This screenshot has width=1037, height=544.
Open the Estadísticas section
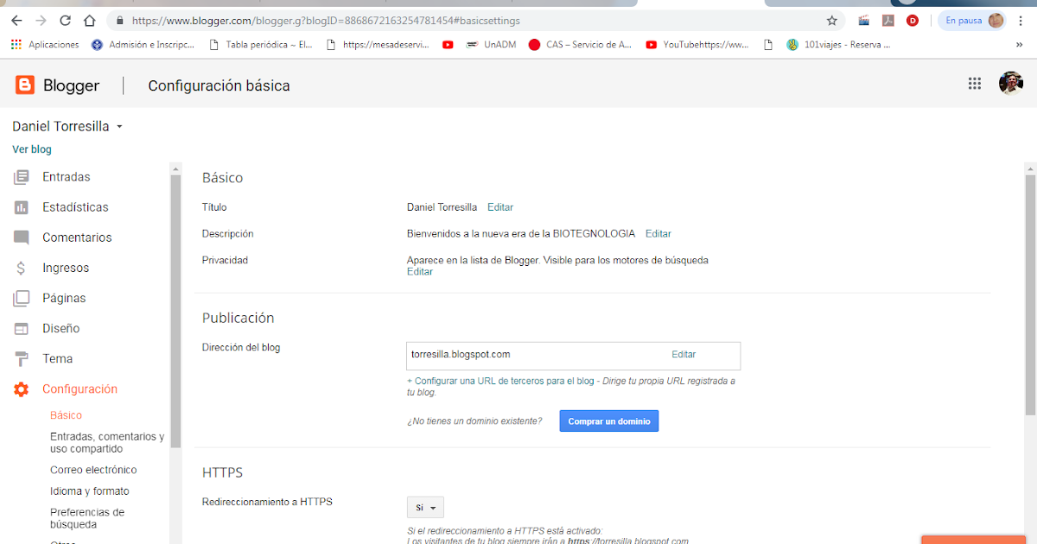[x=75, y=207]
